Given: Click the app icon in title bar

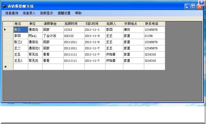Looking at the screenshot, I should tap(5, 6).
